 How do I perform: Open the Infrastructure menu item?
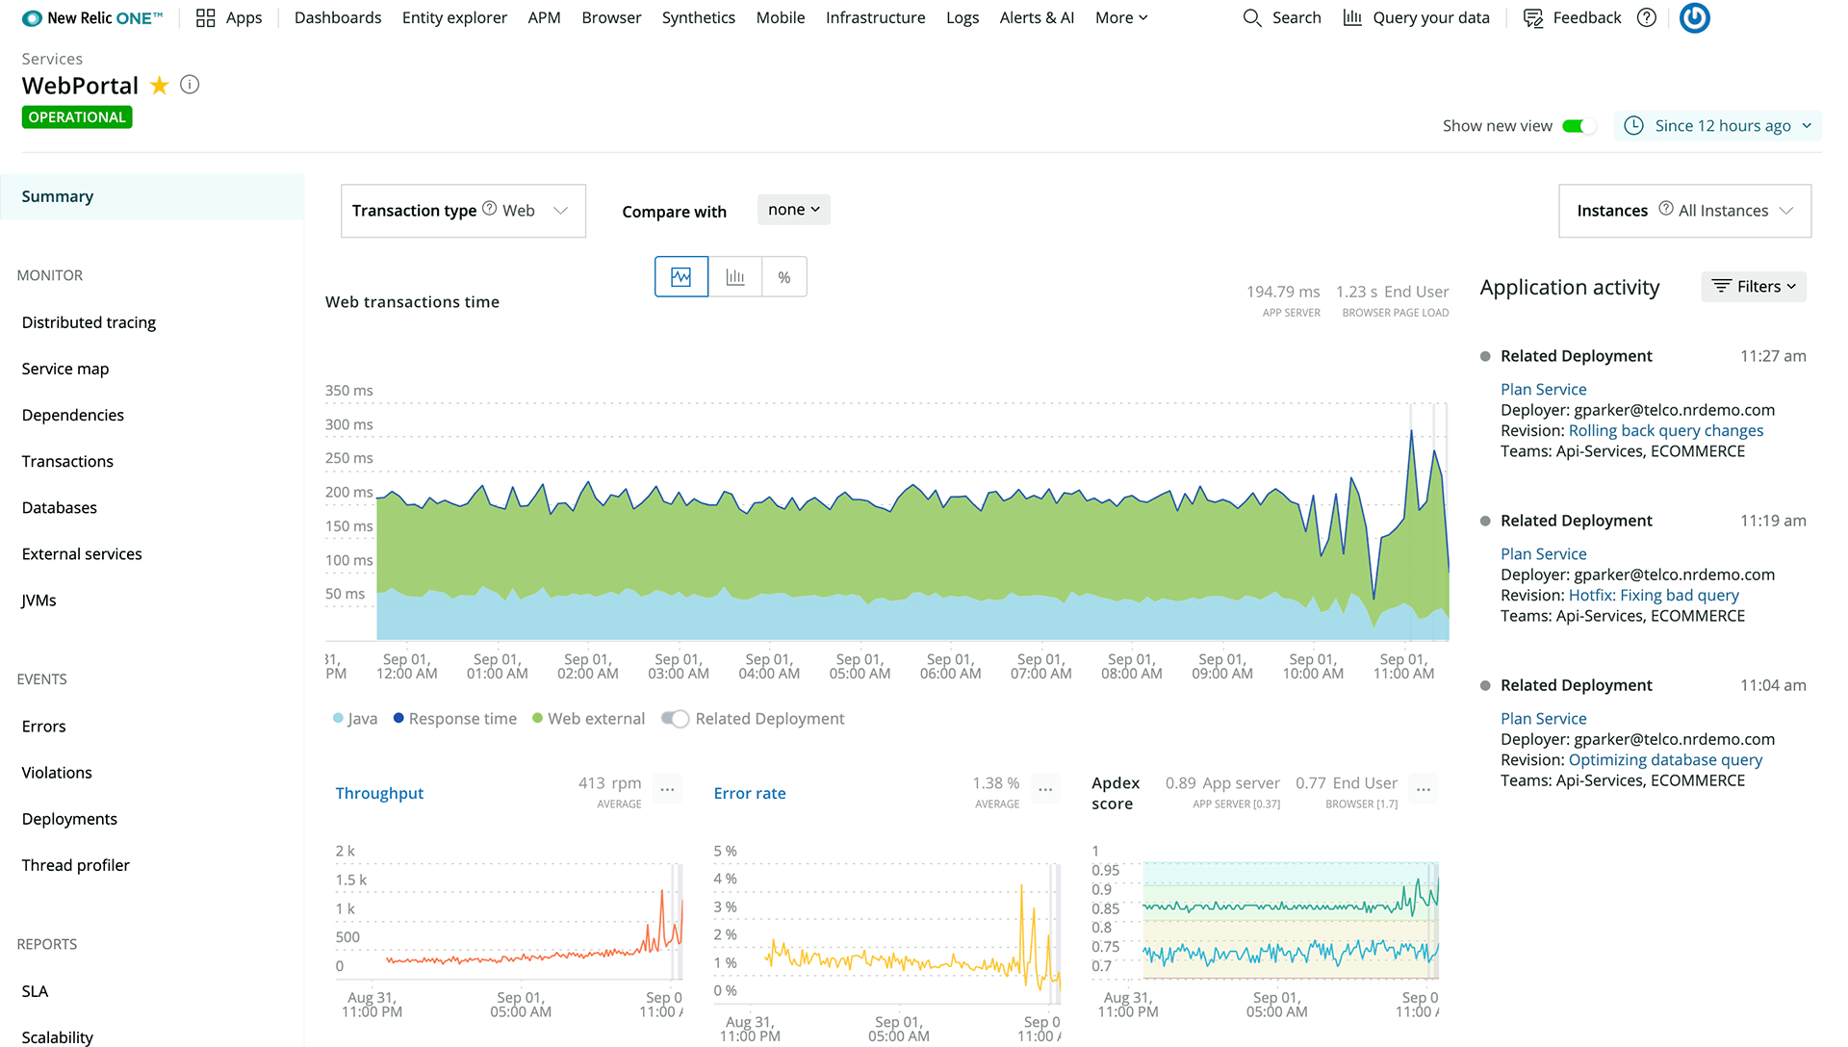[875, 17]
